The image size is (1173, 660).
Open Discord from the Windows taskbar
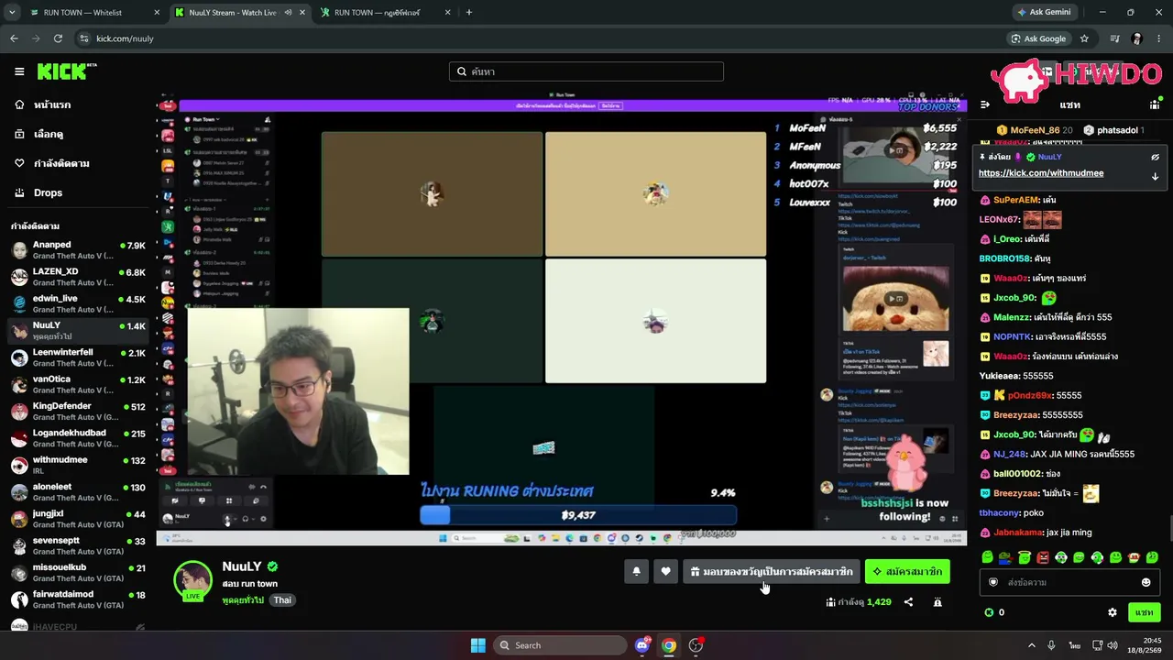click(x=642, y=645)
